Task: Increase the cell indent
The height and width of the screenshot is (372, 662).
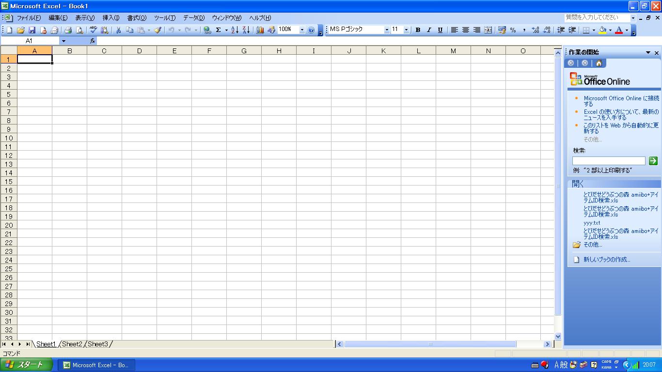Action: [x=572, y=30]
